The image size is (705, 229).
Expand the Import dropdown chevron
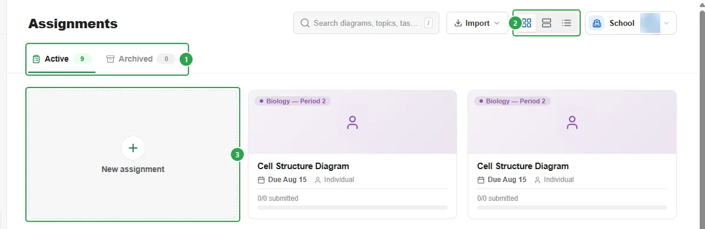point(497,23)
